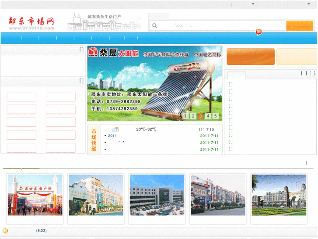318x239 pixels.
Task: Click the partly cloudy weather icon
Action: point(115,129)
